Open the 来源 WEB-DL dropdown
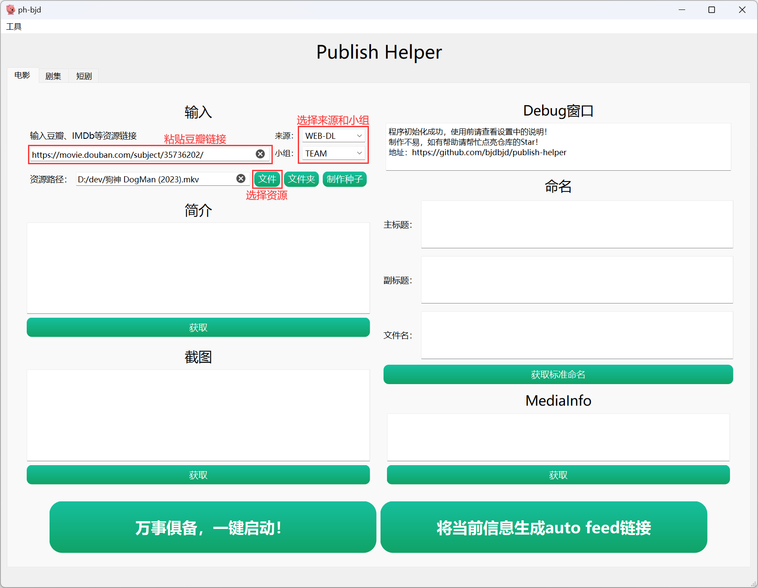The width and height of the screenshot is (758, 588). click(x=334, y=136)
